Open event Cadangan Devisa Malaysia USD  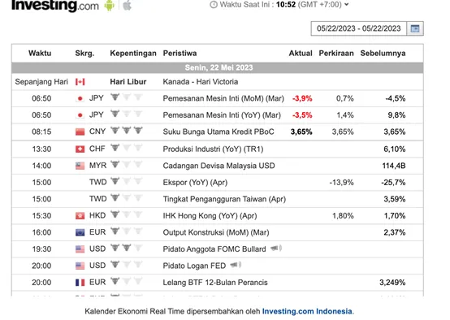tap(219, 166)
